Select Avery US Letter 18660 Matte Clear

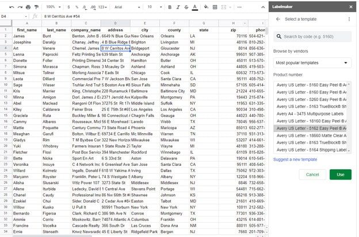311,135
